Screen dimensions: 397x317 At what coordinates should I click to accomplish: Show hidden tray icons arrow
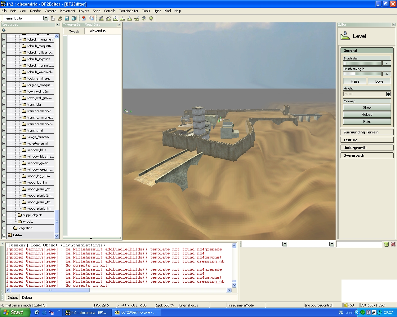click(x=357, y=312)
